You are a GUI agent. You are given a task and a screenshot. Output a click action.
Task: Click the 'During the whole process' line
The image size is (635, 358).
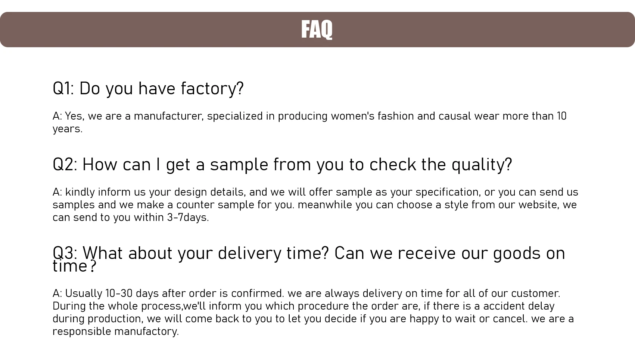(x=304, y=306)
